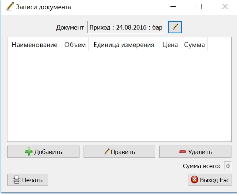Image resolution: width=237 pixels, height=194 pixels.
Task: Minimize the Записи документа window
Action: 173,7
